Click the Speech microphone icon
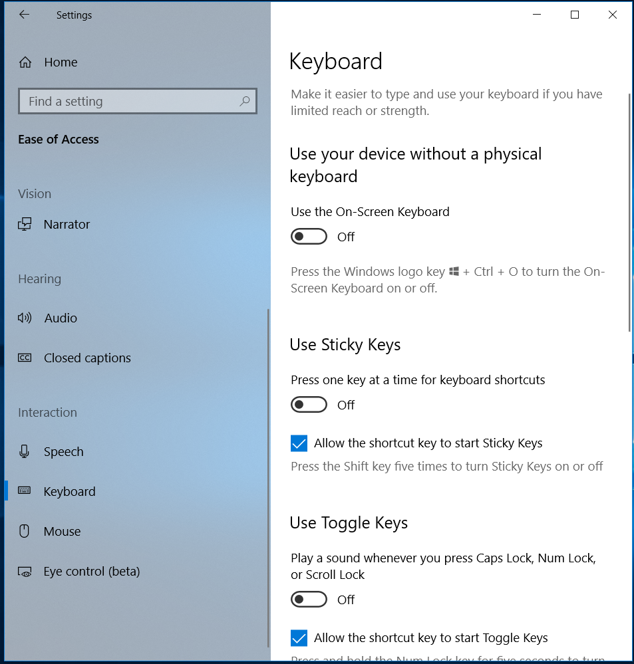Image resolution: width=634 pixels, height=664 pixels. tap(25, 452)
